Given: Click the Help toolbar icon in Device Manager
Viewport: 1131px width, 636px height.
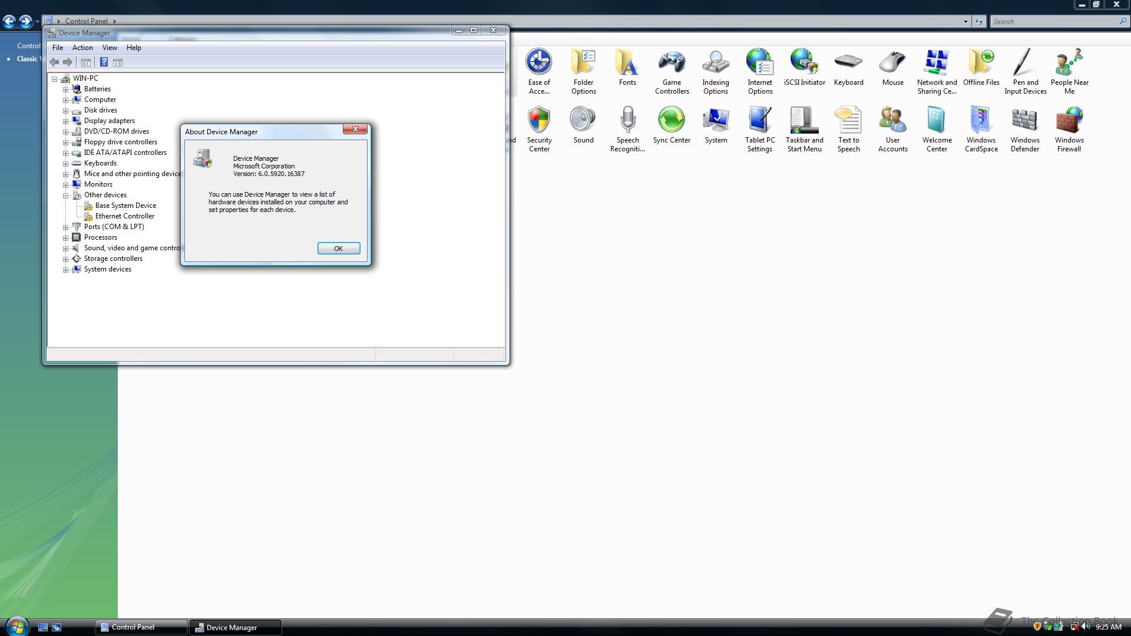Looking at the screenshot, I should pyautogui.click(x=104, y=62).
